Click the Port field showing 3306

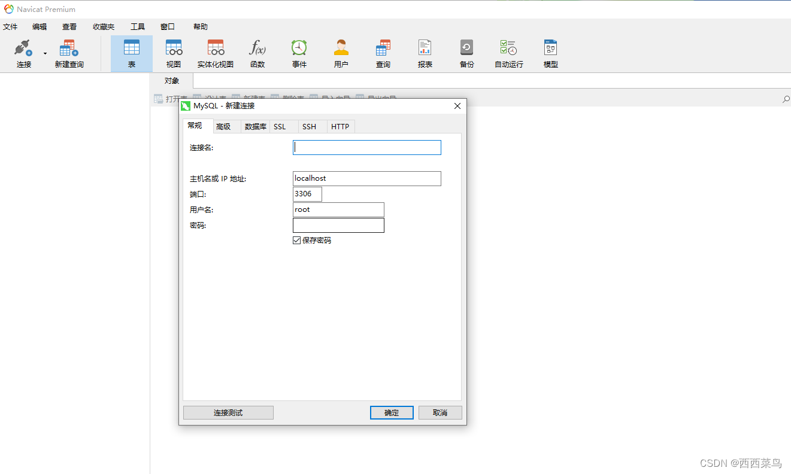point(307,194)
